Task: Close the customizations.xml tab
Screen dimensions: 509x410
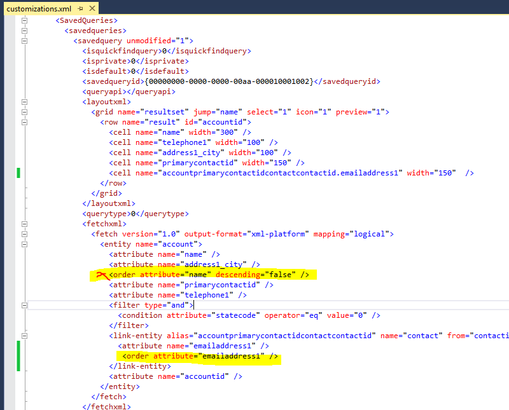Action: tap(92, 8)
